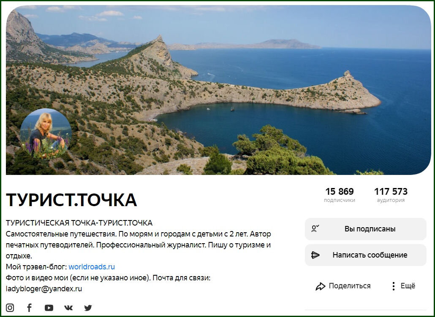Open the Instagram profile icon
The width and height of the screenshot is (435, 317).
(10, 308)
